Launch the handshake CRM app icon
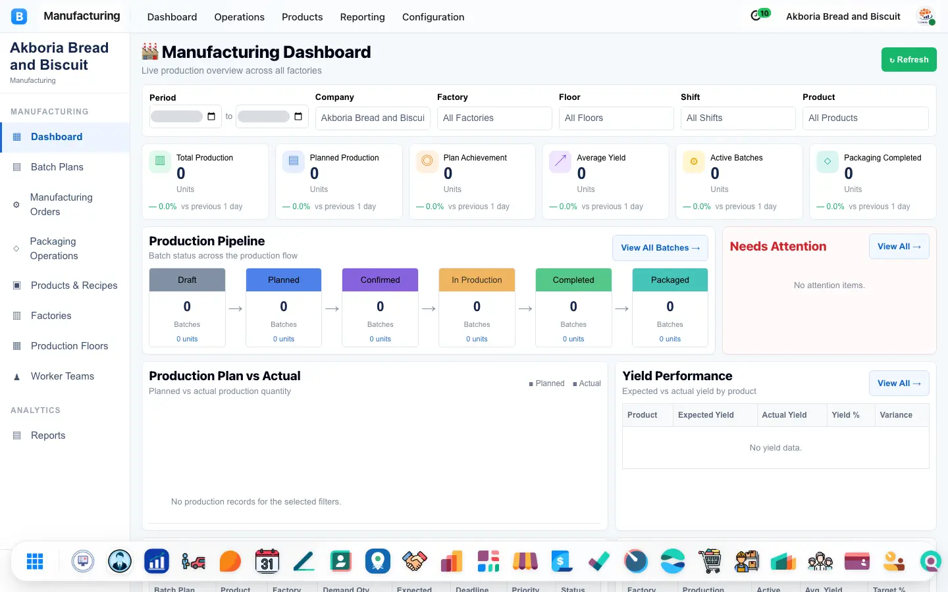 415,561
